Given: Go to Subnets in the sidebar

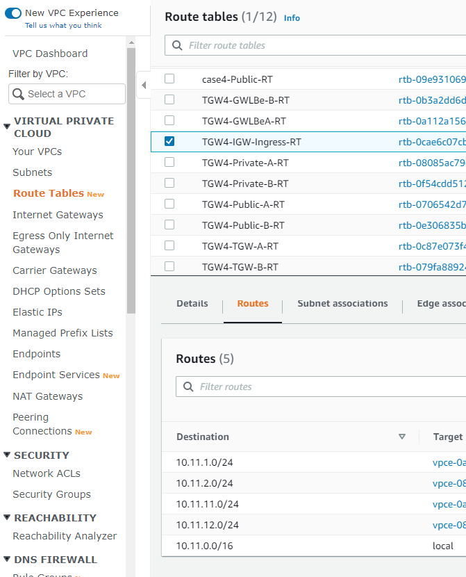Looking at the screenshot, I should [33, 172].
